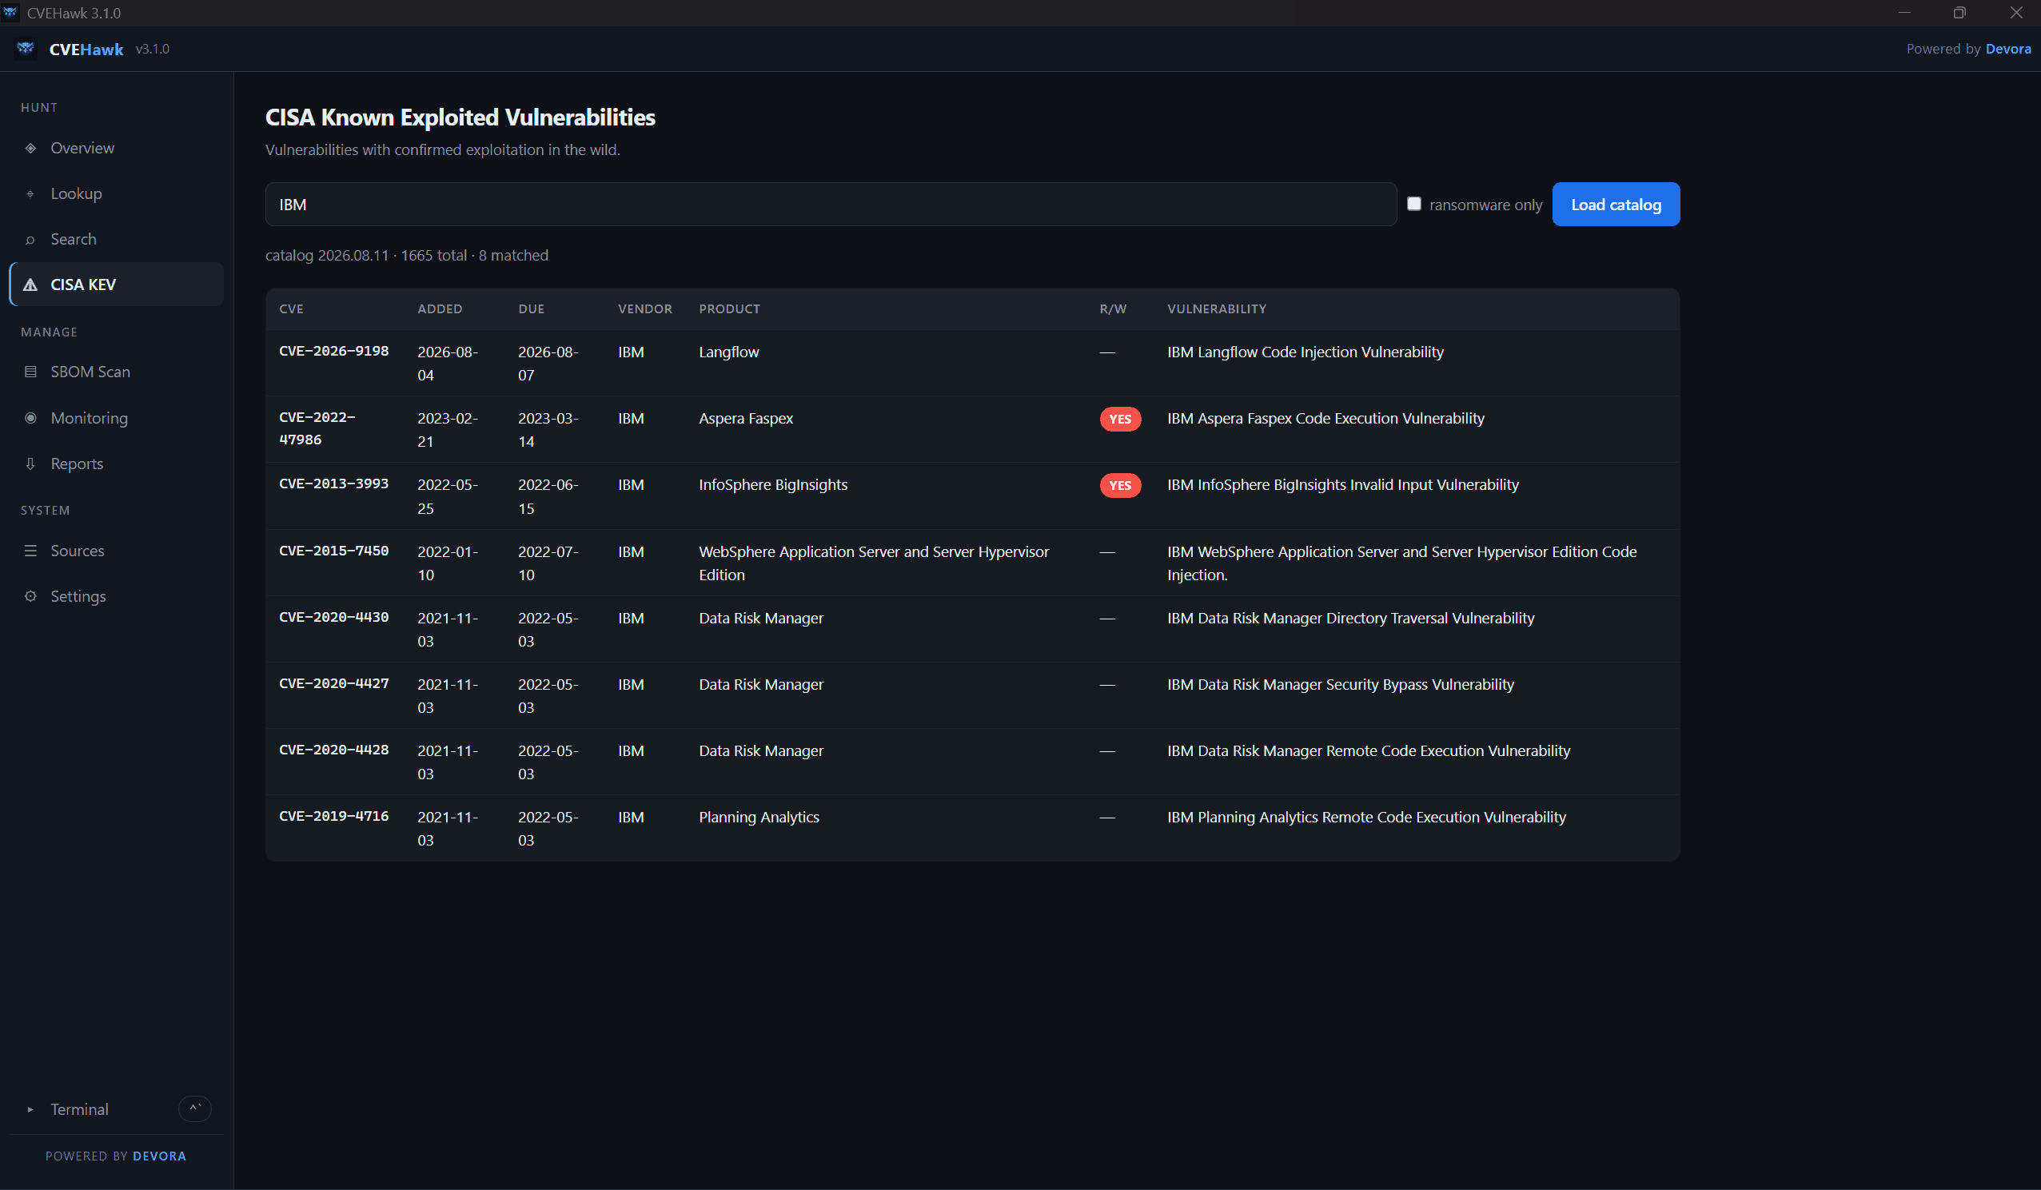This screenshot has height=1190, width=2041.
Task: Select CVE-2019-4716 cell
Action: point(333,816)
